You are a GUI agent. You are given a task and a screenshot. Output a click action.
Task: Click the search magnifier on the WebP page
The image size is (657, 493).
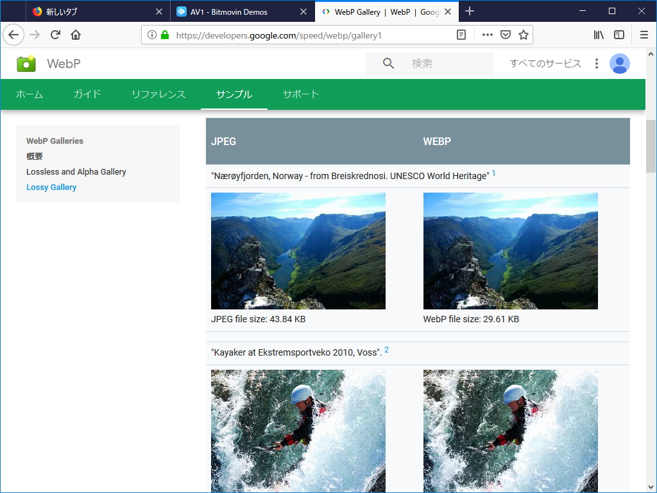(x=388, y=64)
